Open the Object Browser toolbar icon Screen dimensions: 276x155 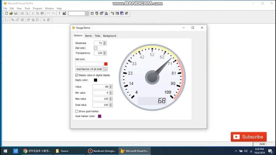pos(117,13)
